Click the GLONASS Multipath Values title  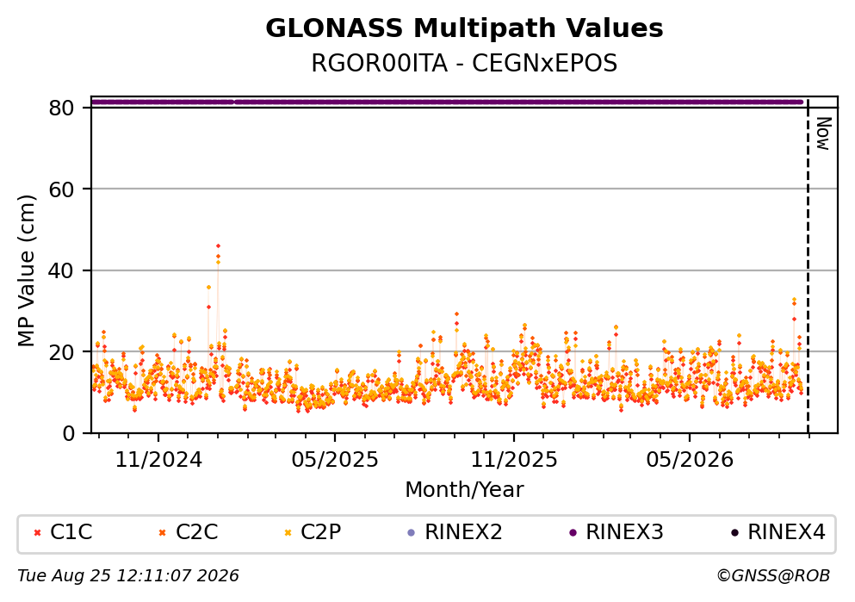464,28
